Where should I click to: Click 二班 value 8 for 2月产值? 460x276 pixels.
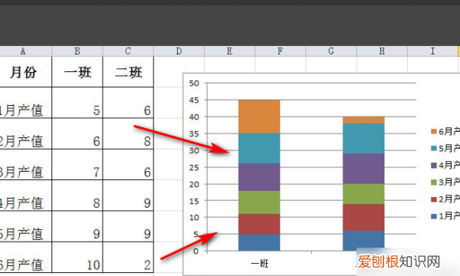(128, 133)
